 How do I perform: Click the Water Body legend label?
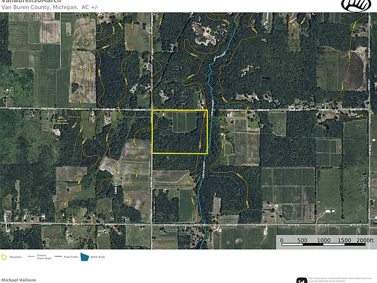tap(98, 257)
